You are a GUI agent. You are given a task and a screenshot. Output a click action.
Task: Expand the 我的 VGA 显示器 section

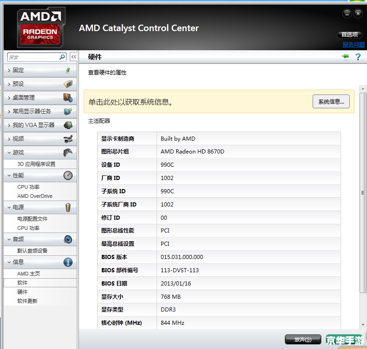pos(9,125)
